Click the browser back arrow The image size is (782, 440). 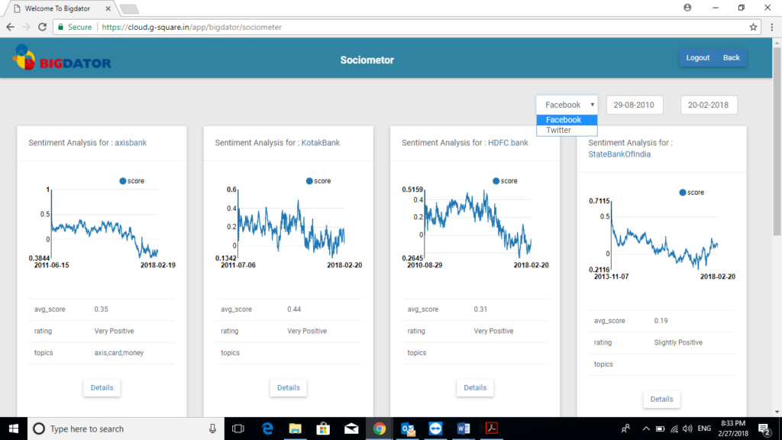10,26
